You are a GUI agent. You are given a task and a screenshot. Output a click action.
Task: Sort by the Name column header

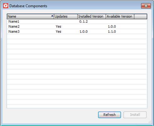point(30,16)
